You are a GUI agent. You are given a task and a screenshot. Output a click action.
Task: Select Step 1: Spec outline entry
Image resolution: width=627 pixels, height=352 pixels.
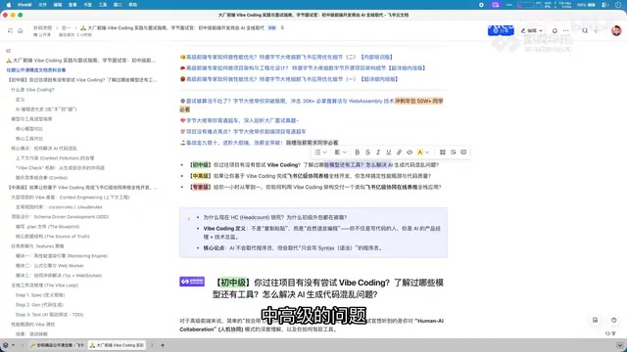(40, 295)
